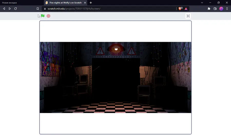
Task: Open Brave Shields lion icon
Action: pos(180,9)
